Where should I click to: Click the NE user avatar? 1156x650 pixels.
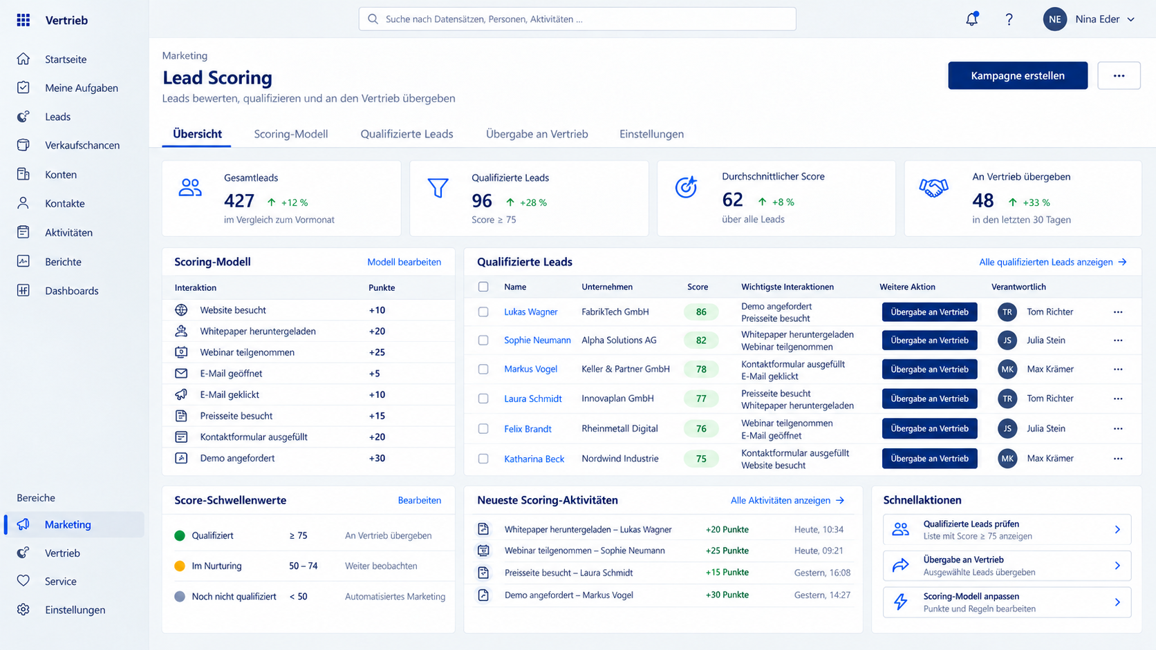point(1055,19)
